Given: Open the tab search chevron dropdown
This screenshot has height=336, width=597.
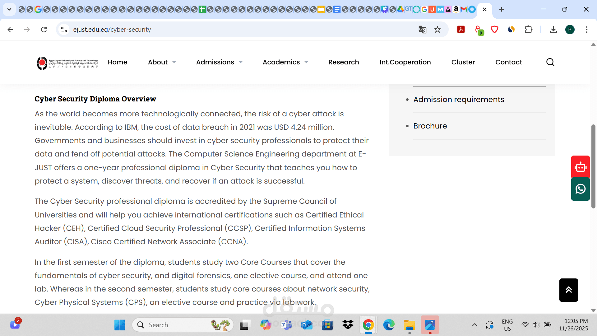Looking at the screenshot, I should click(9, 9).
